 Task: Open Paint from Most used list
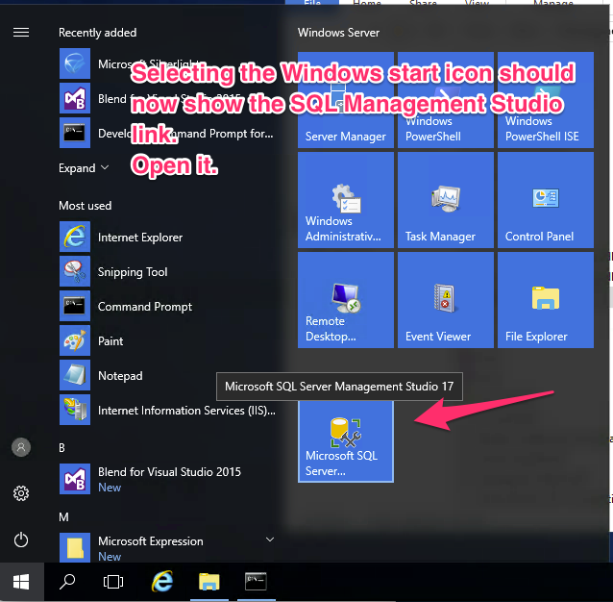click(168, 340)
